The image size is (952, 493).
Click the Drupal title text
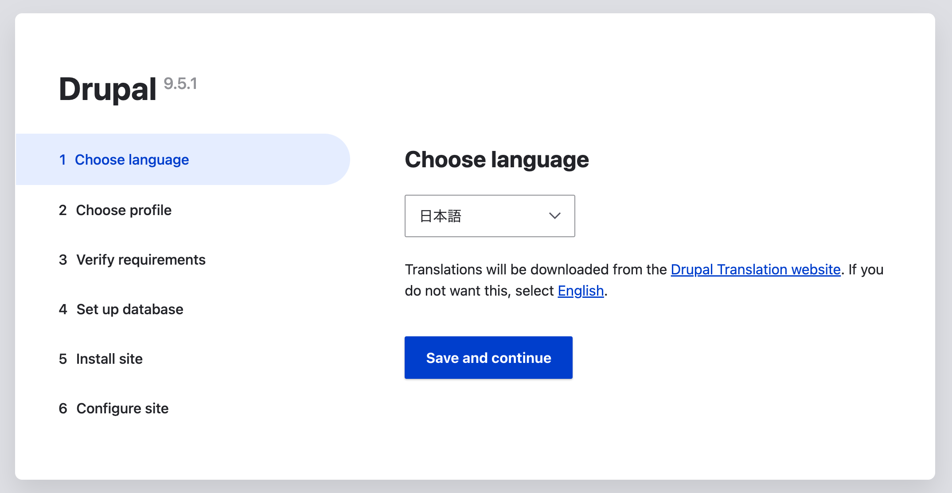click(108, 89)
